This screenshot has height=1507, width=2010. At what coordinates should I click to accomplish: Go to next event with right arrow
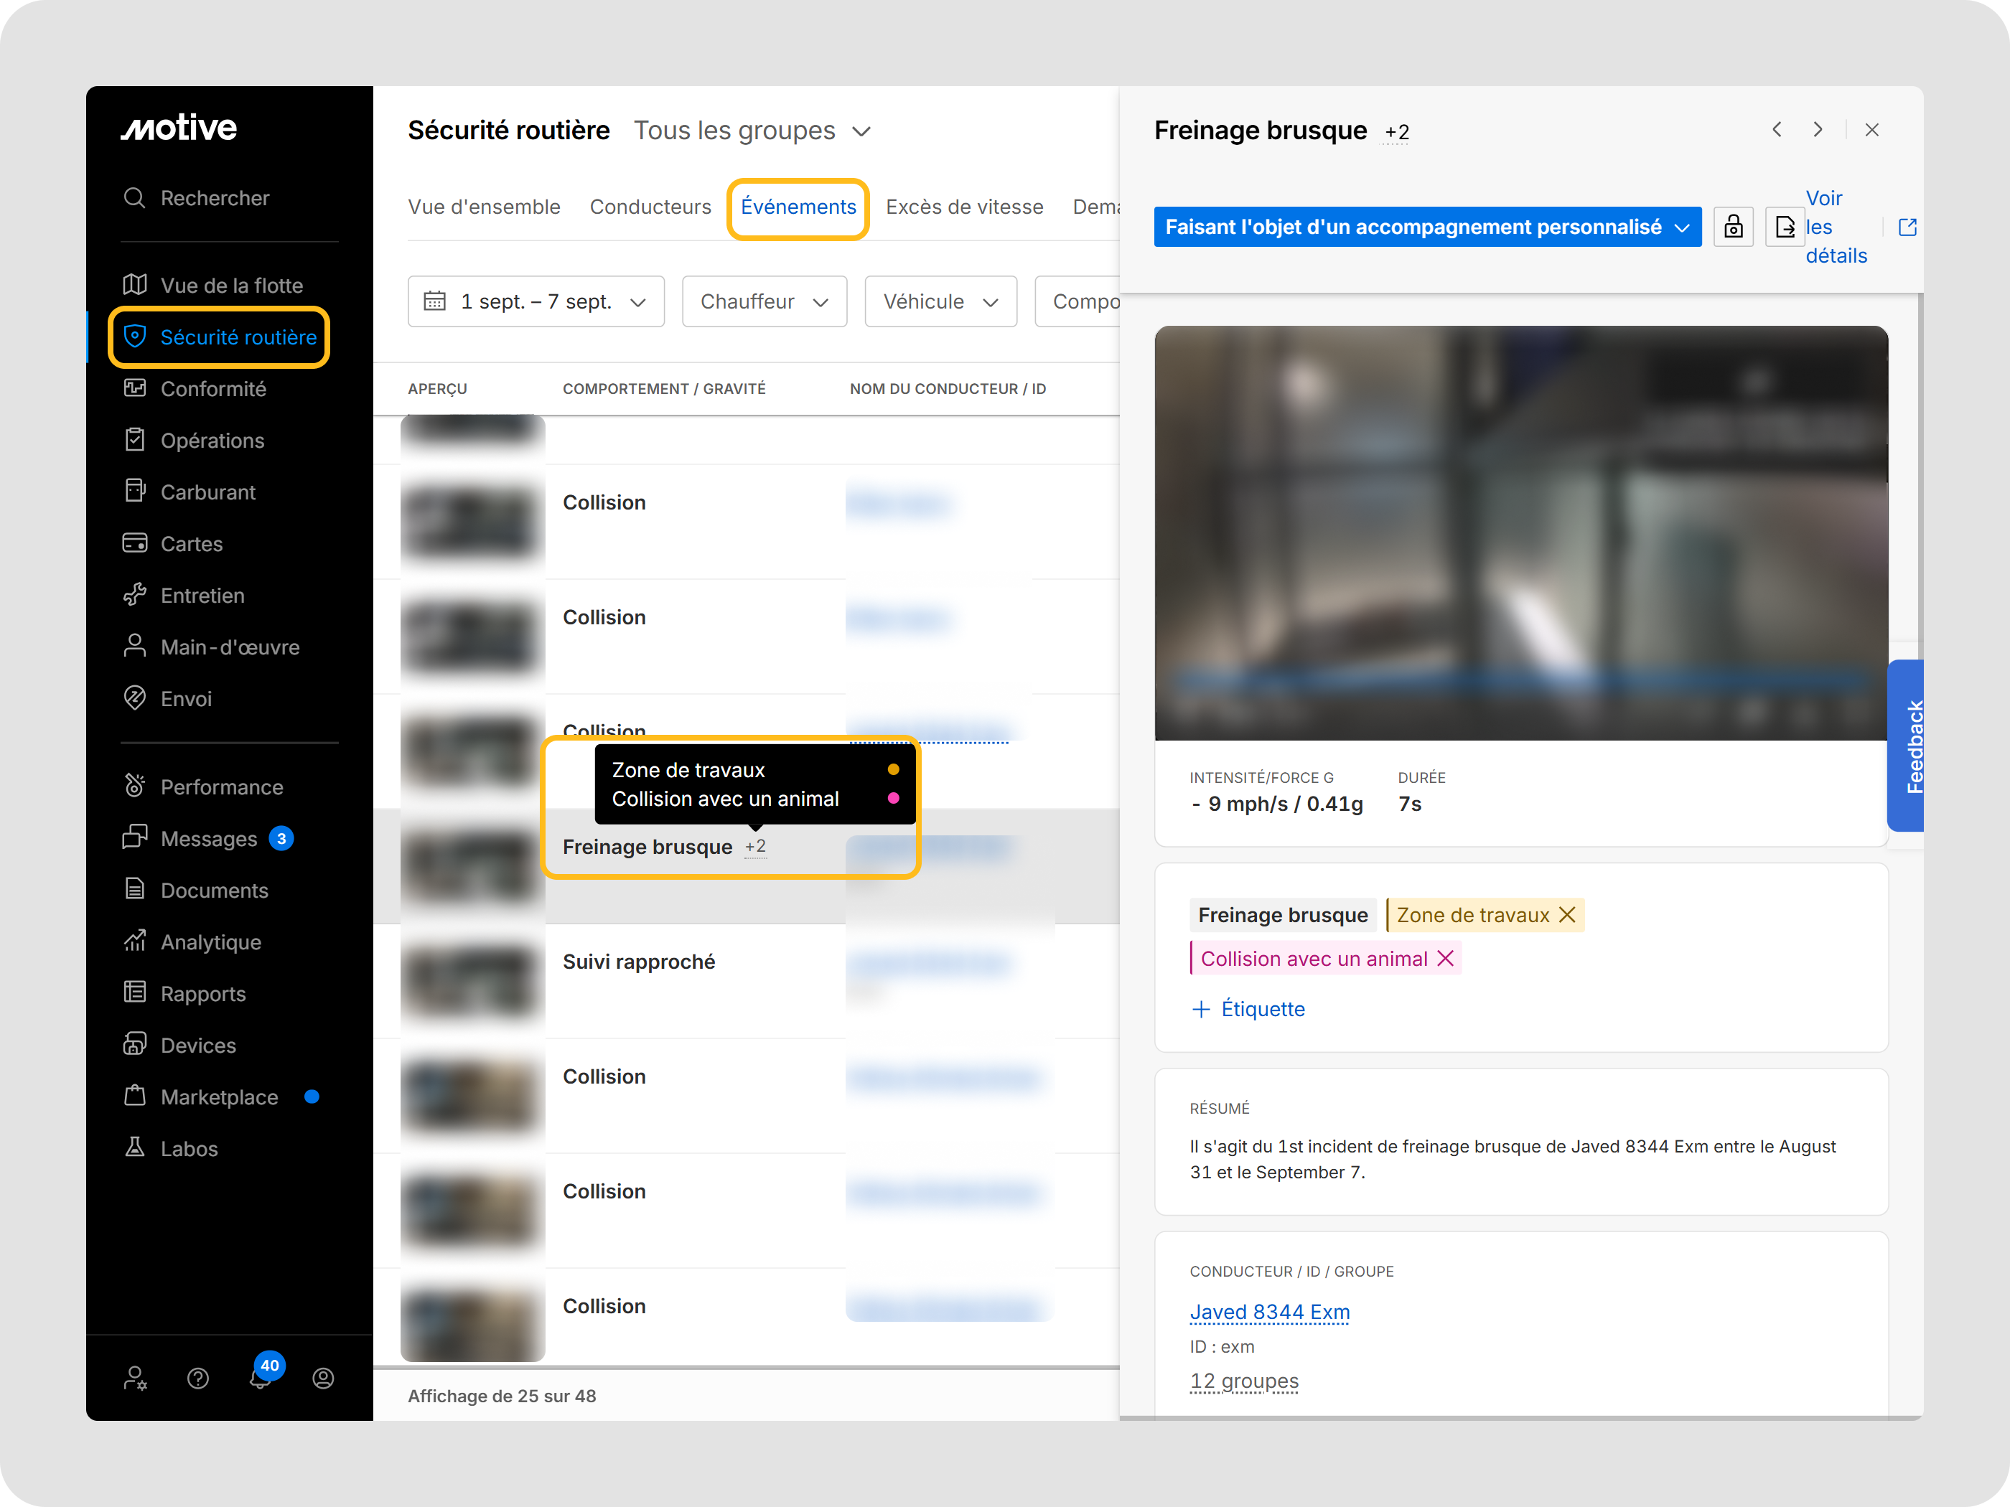click(1818, 130)
